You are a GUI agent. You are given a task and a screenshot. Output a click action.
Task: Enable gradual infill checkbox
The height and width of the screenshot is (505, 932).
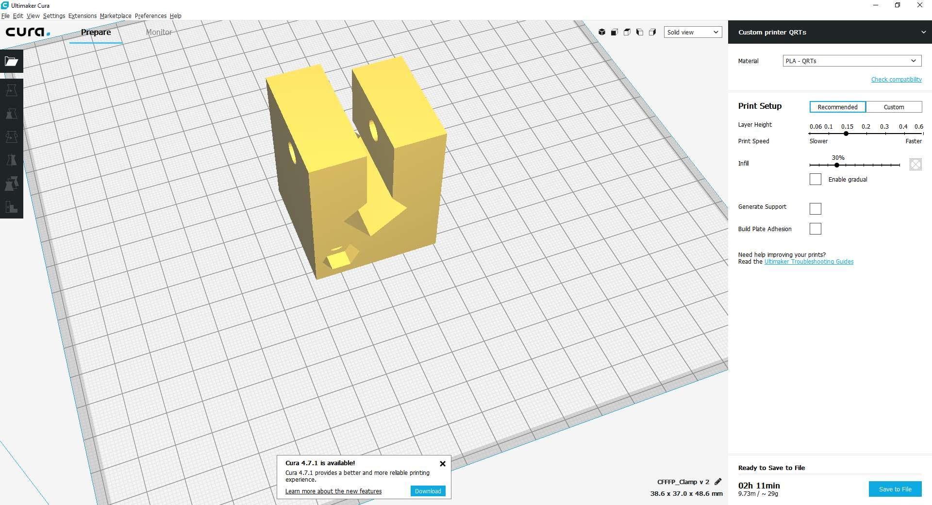(x=815, y=179)
